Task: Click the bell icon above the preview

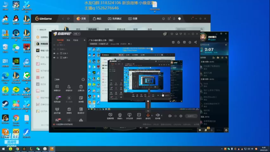Action: (x=190, y=42)
